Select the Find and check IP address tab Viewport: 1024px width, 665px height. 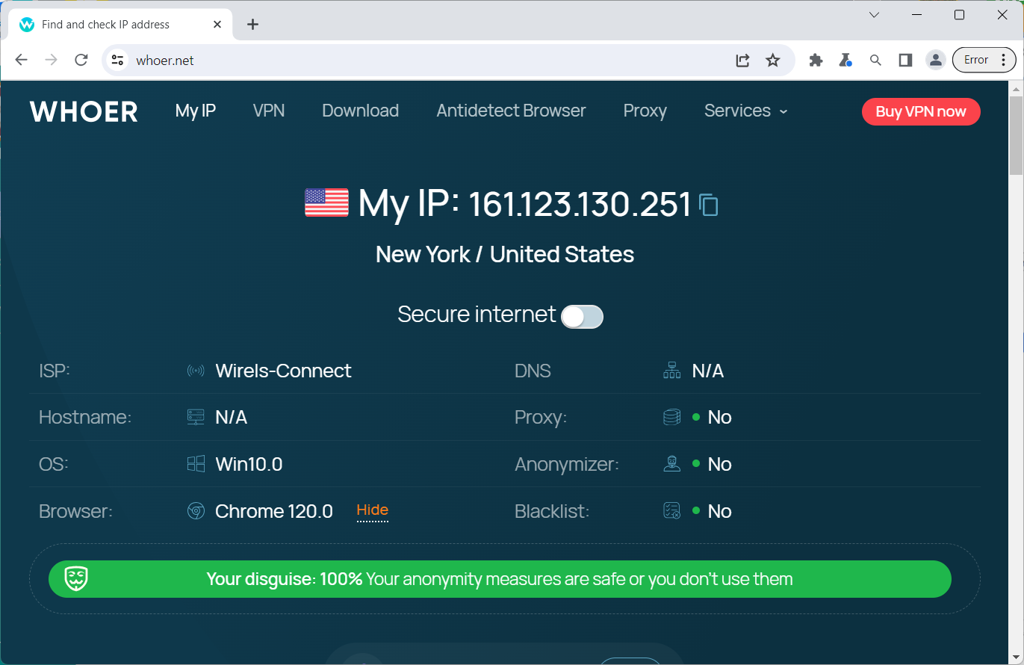pos(120,25)
